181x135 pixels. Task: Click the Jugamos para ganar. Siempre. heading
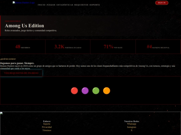(x=17, y=63)
